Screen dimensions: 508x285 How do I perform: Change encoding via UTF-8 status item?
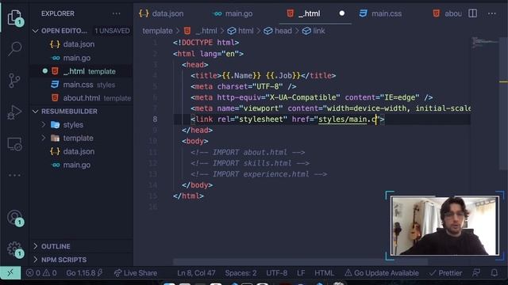pos(276,273)
